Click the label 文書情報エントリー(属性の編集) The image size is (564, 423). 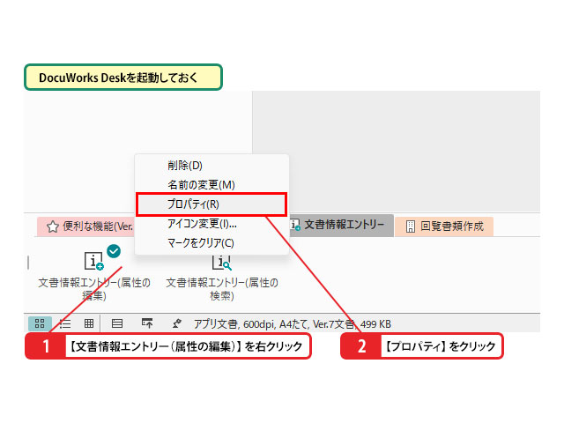pyautogui.click(x=94, y=289)
